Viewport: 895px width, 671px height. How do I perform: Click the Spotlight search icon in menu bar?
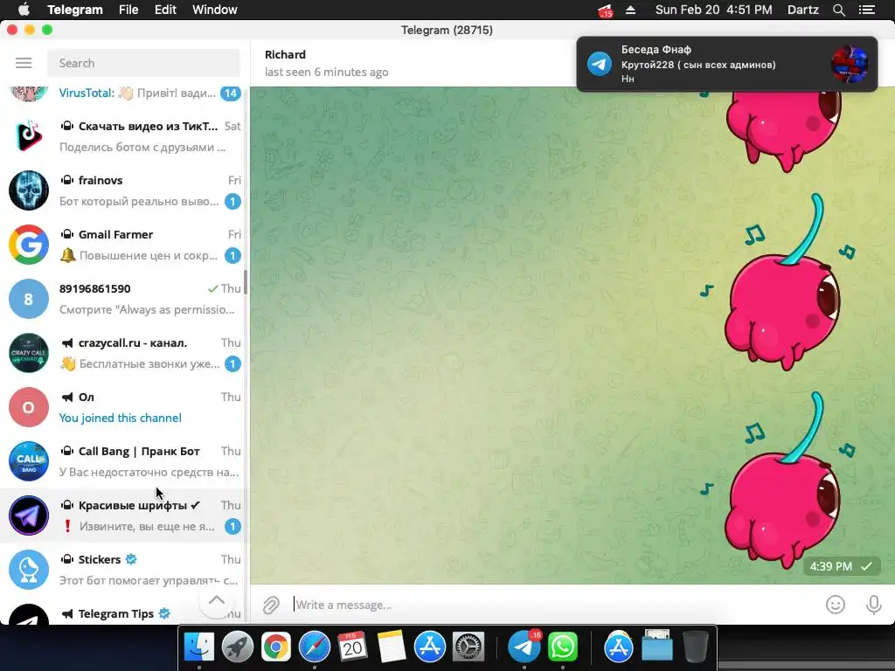(x=838, y=10)
